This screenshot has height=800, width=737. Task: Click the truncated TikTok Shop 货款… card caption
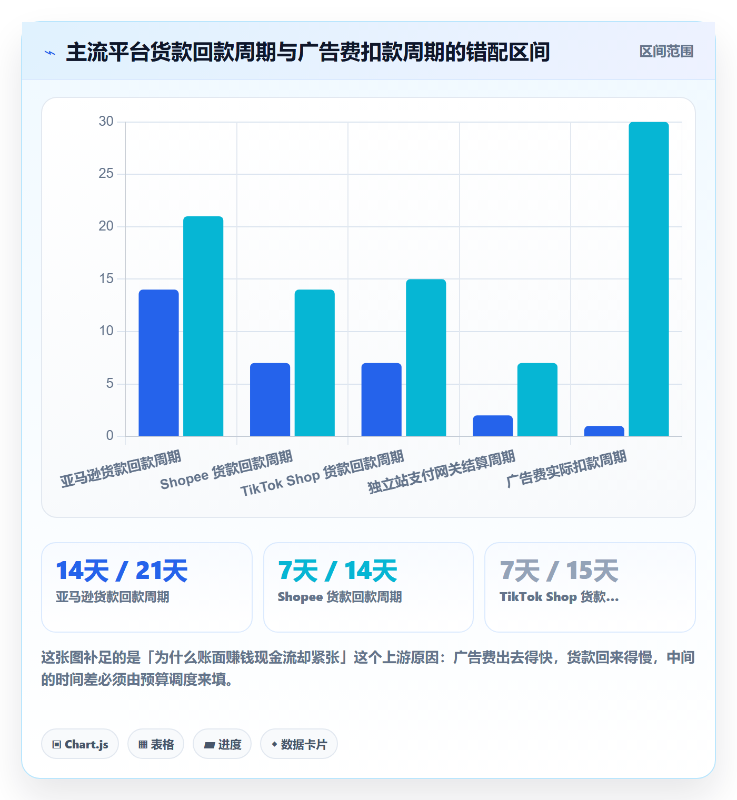pyautogui.click(x=559, y=597)
